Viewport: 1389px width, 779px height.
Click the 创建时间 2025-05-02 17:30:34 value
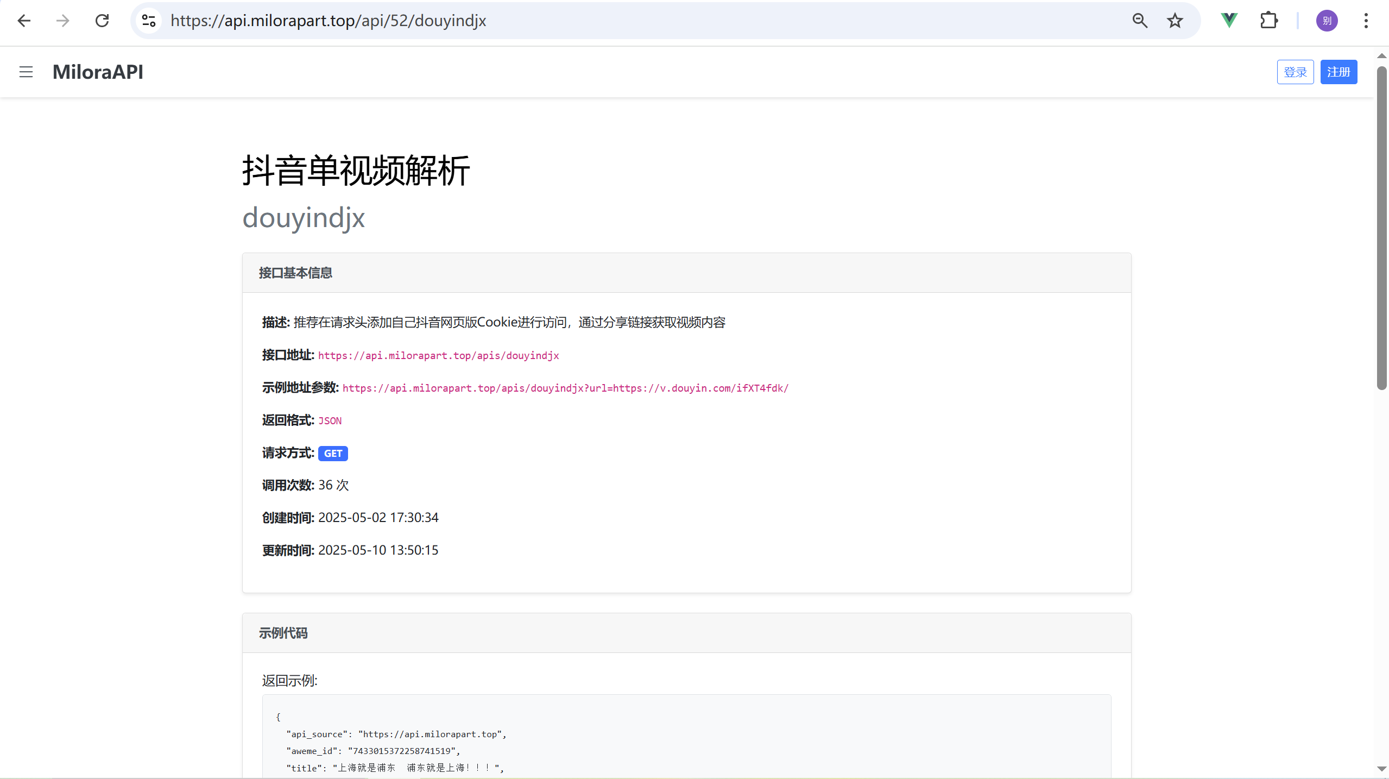(x=378, y=518)
